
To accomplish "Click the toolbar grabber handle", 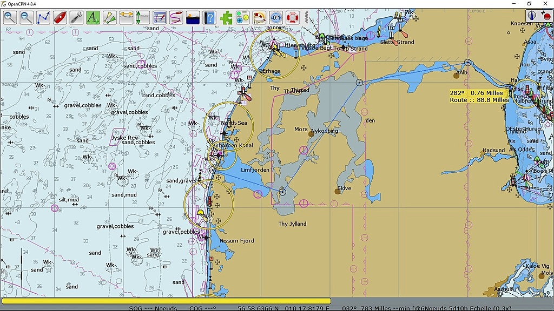I will [x=306, y=17].
